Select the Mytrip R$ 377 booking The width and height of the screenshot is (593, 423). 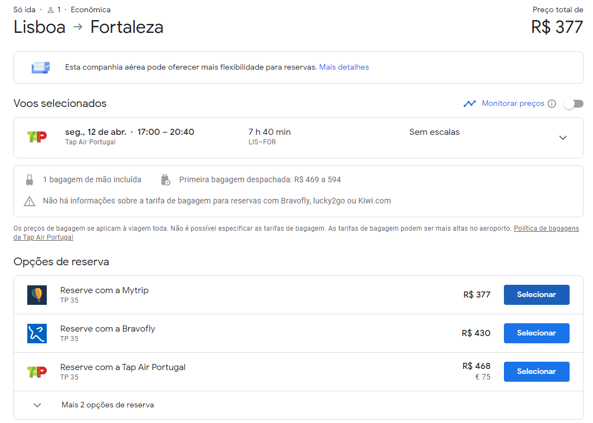click(536, 295)
